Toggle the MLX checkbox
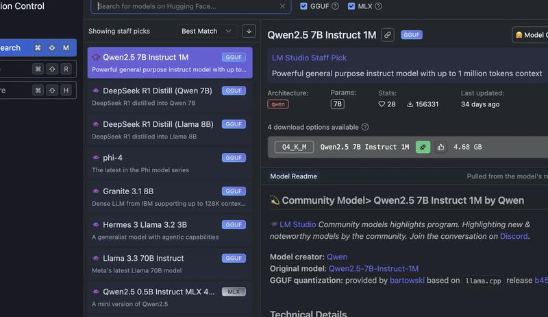548x317 pixels. [351, 6]
